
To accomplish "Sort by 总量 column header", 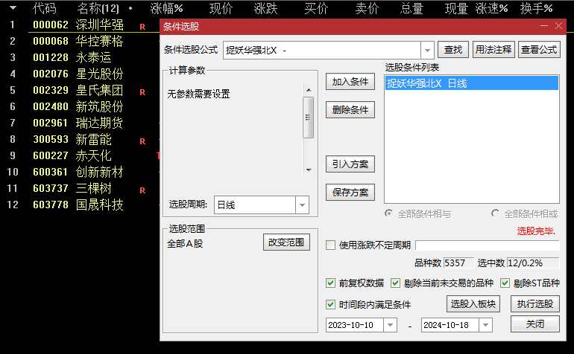I will pyautogui.click(x=411, y=8).
